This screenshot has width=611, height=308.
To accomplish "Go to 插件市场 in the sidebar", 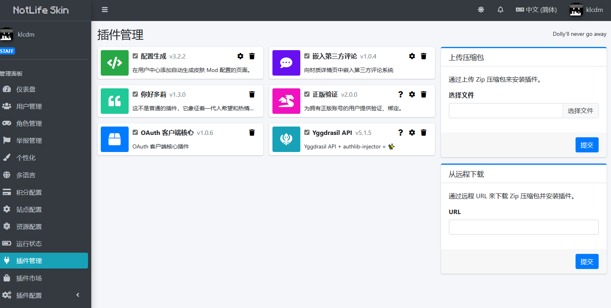I will click(x=29, y=278).
